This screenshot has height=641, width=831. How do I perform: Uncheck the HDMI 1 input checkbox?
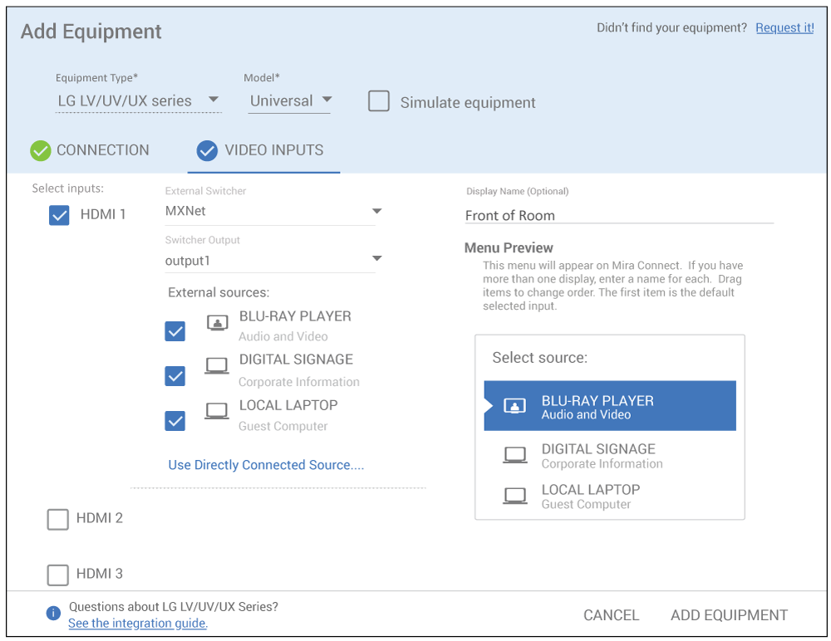pyautogui.click(x=59, y=215)
